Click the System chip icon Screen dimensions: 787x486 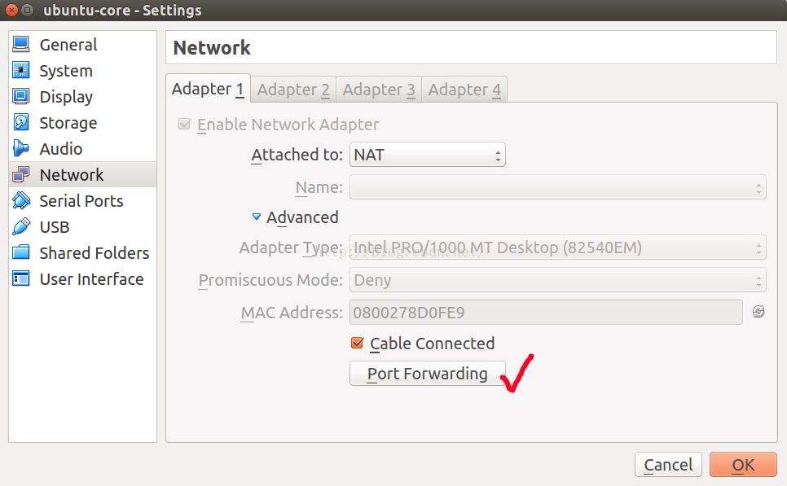21,71
